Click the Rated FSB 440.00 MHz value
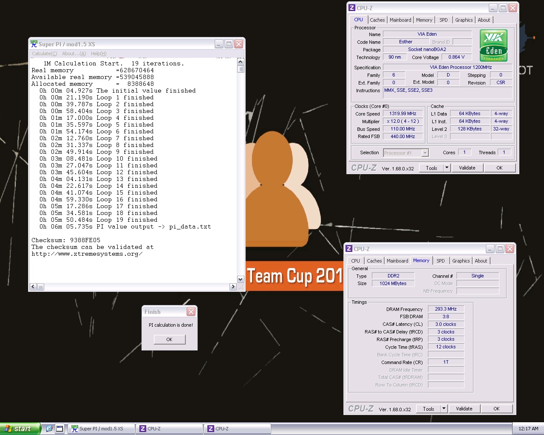Screen dimensions: 544x435 (403, 136)
